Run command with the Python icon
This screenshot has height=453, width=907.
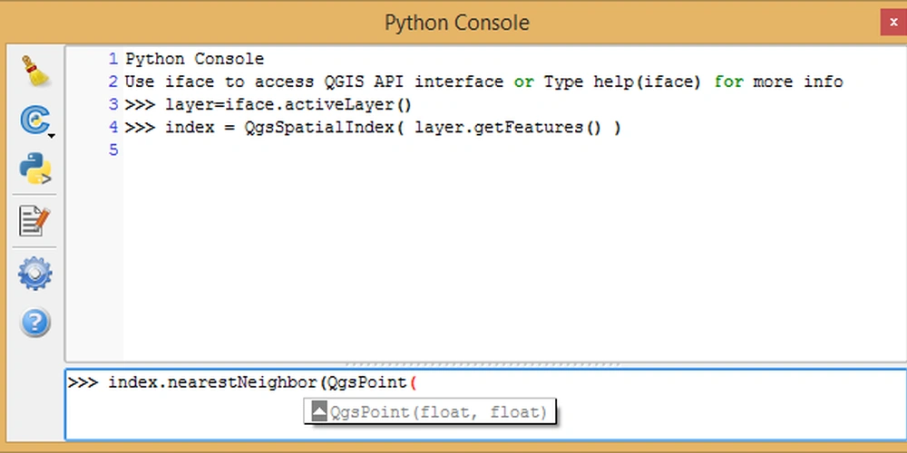pos(35,169)
